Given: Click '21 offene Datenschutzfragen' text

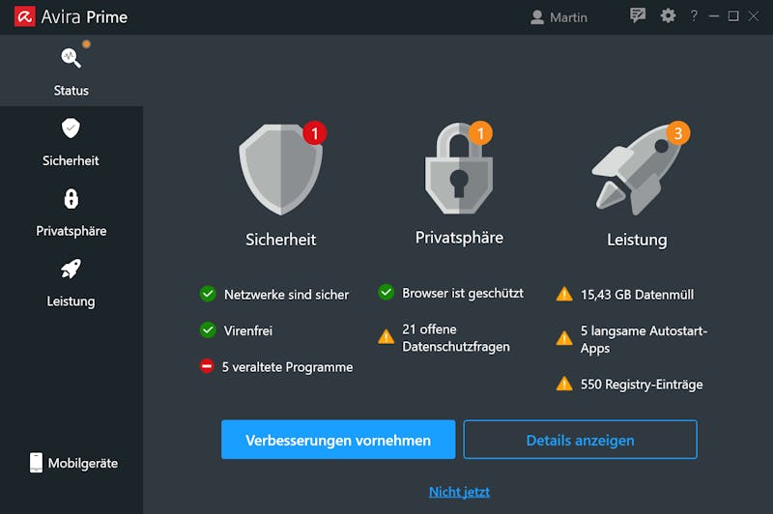Looking at the screenshot, I should tap(456, 338).
